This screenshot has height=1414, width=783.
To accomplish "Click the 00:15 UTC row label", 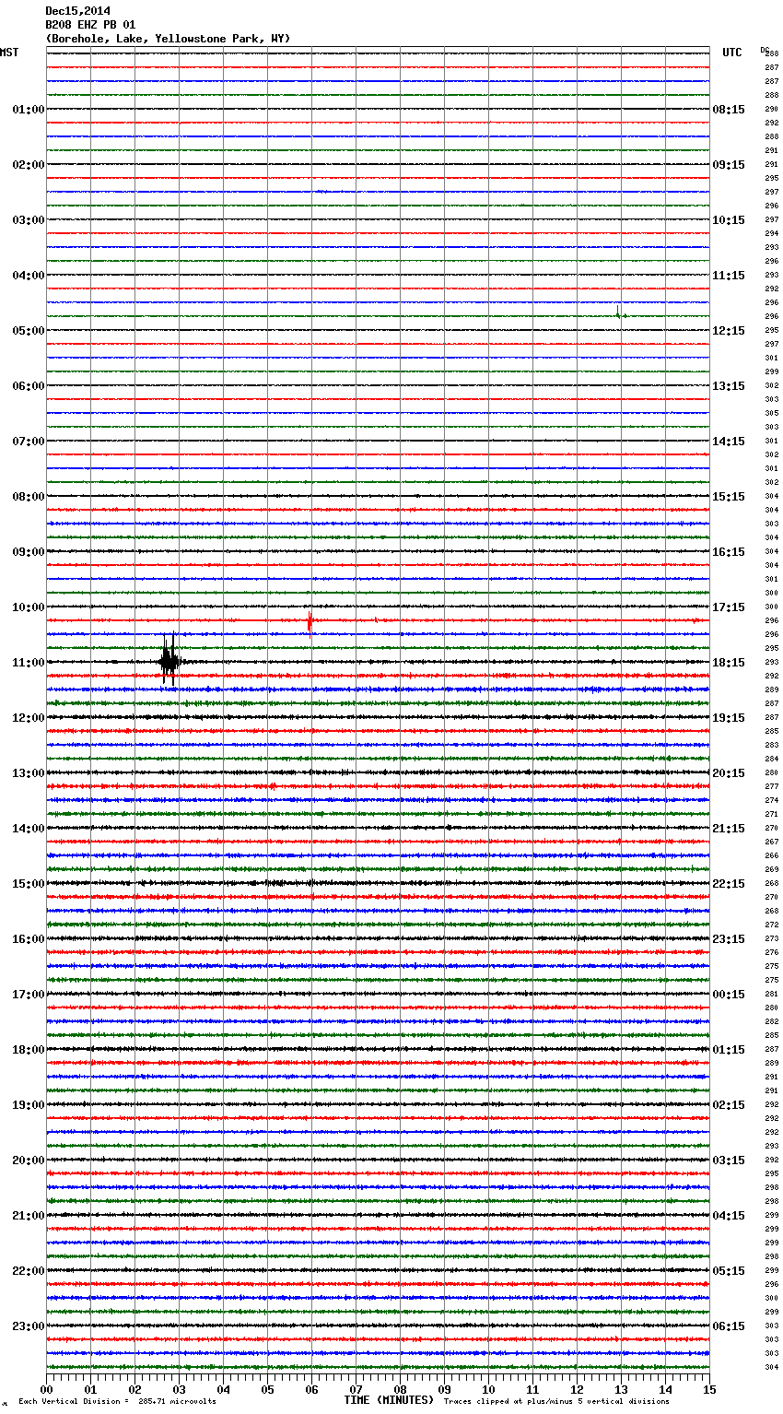I will (729, 995).
